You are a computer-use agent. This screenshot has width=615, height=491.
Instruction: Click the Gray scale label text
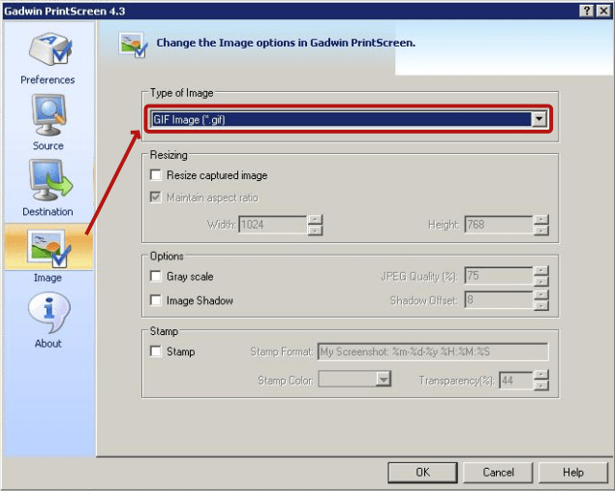click(x=190, y=276)
